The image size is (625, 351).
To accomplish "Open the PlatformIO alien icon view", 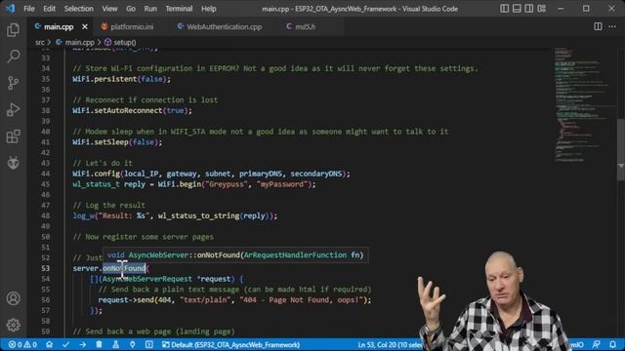I will coord(13,163).
